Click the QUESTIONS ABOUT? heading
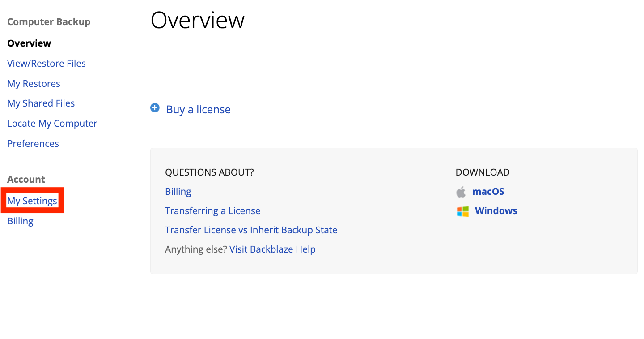This screenshot has width=644, height=339. (x=209, y=172)
